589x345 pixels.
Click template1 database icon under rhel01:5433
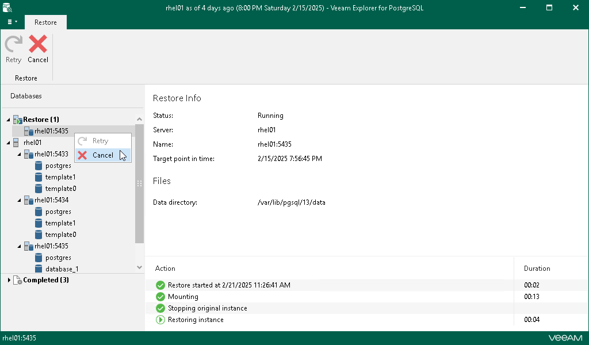click(39, 177)
